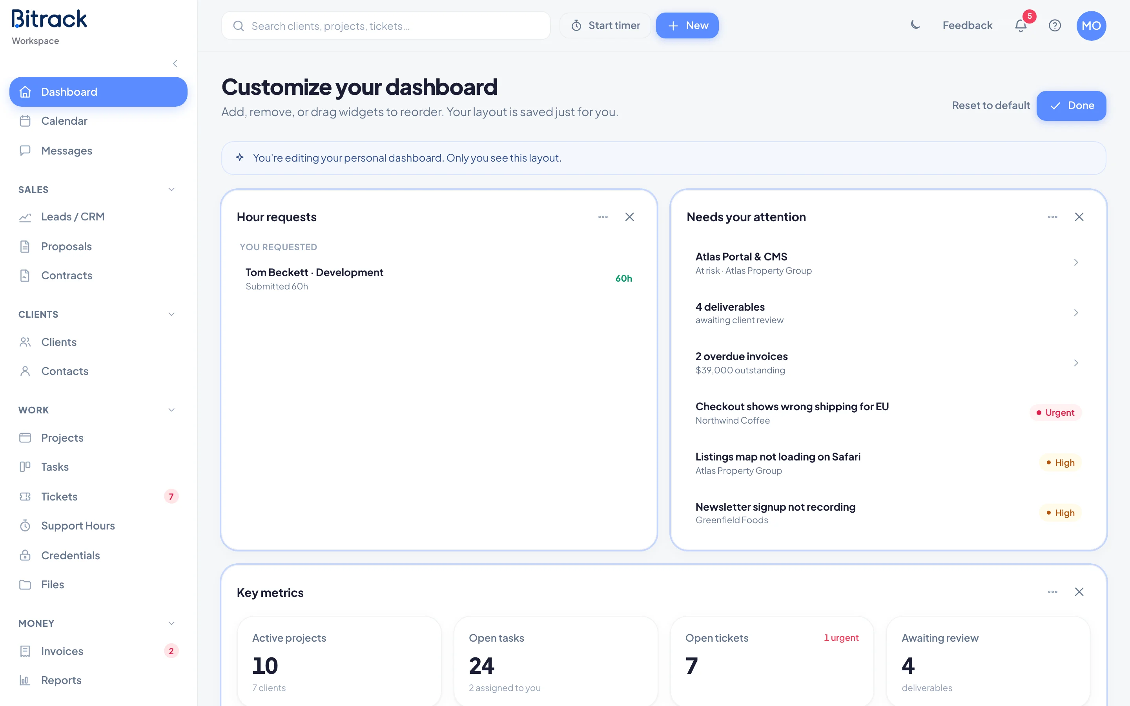Open Needs your attention options menu
Screen dimensions: 1130x706
pos(1052,217)
